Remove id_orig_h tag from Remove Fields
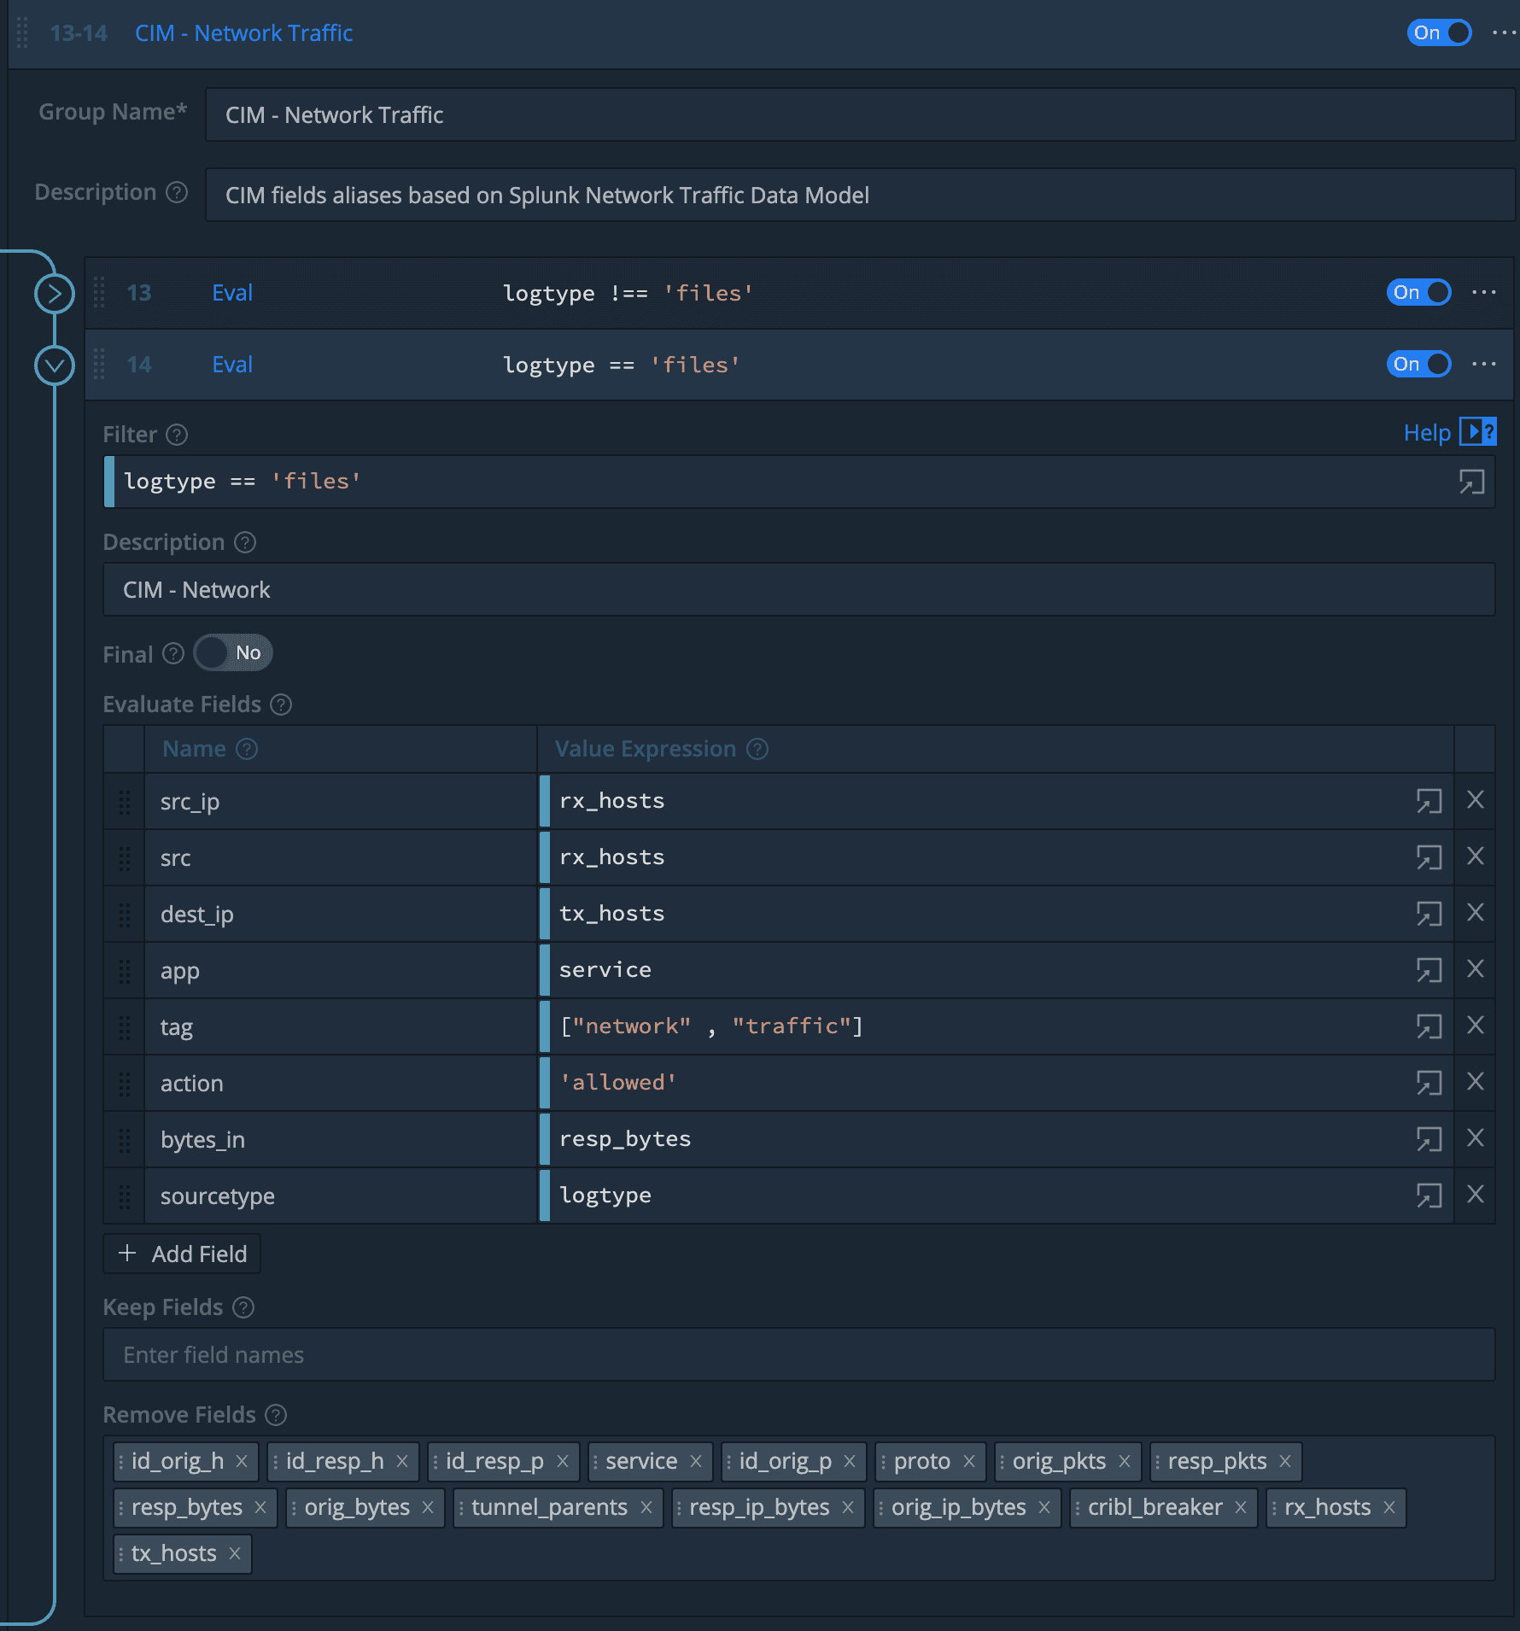This screenshot has width=1520, height=1631. tap(242, 1461)
